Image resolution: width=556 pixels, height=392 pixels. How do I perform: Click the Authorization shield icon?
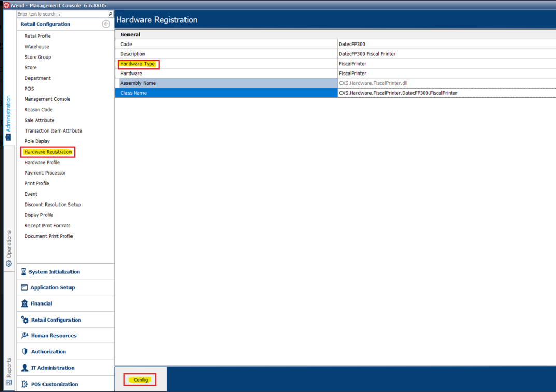[x=24, y=352]
